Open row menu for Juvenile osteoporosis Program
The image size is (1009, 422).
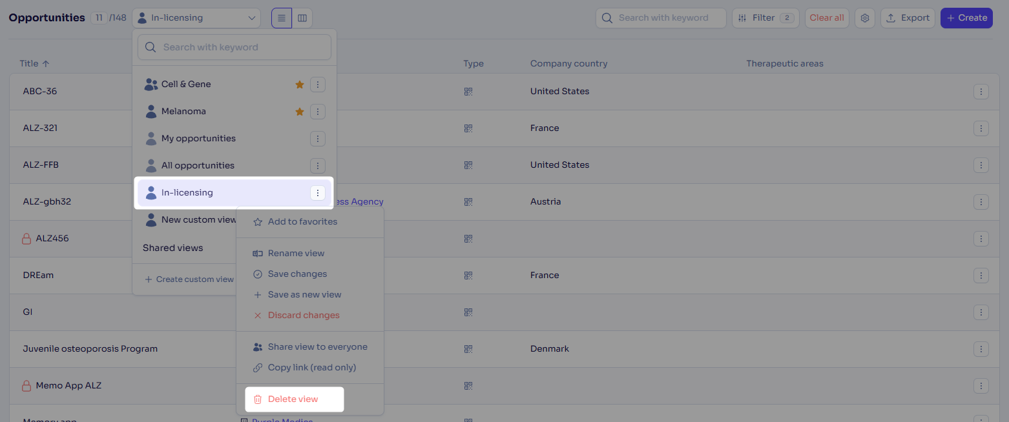981,349
